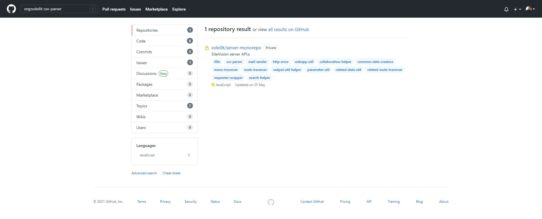Screen dimensions: 542x219
Task: Open notifications bell
Action: [x=506, y=9]
